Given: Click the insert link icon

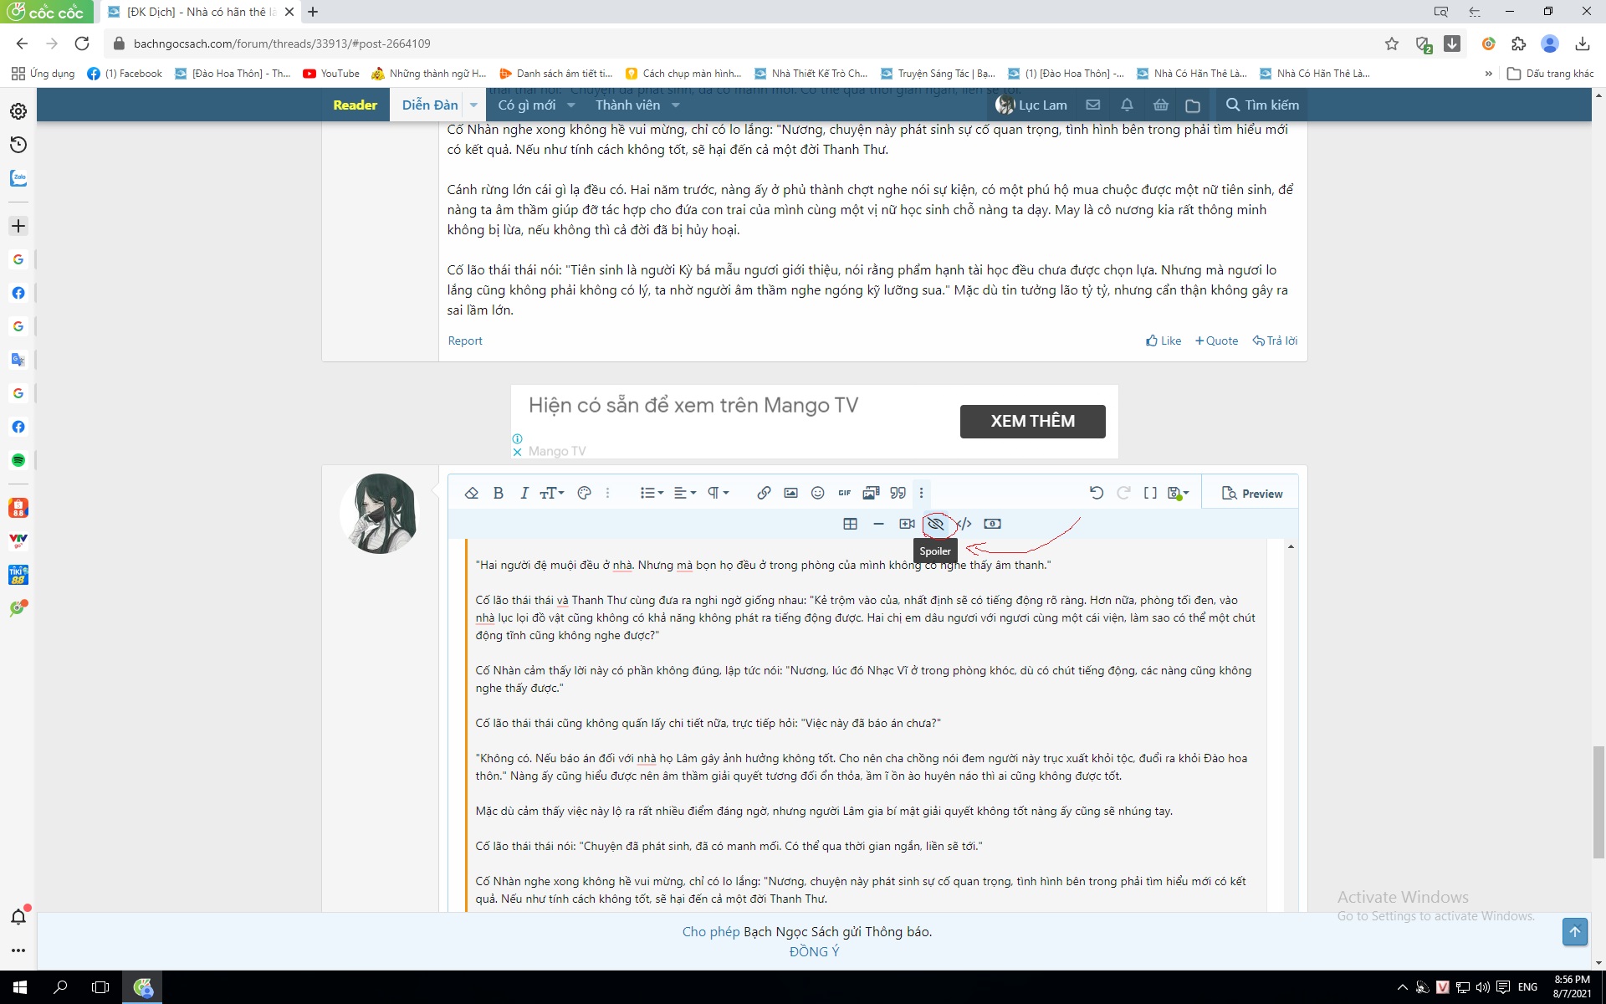Looking at the screenshot, I should [763, 493].
